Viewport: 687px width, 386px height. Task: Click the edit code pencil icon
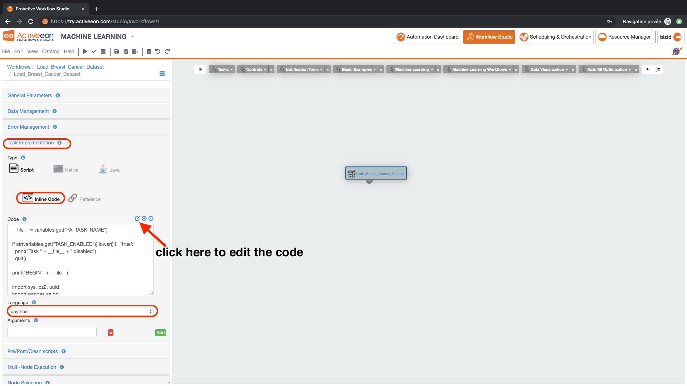point(137,218)
